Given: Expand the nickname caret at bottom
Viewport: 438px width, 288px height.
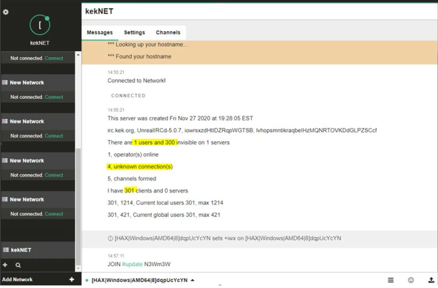Looking at the screenshot, I should click(193, 280).
